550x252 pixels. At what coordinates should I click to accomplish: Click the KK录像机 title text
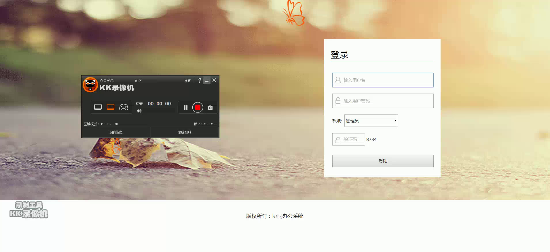click(x=117, y=88)
